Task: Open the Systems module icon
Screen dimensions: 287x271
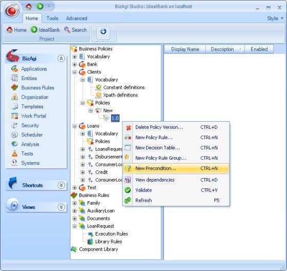Action: [x=15, y=163]
